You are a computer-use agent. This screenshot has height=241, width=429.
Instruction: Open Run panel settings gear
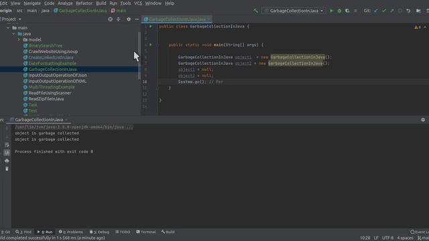tap(423, 120)
